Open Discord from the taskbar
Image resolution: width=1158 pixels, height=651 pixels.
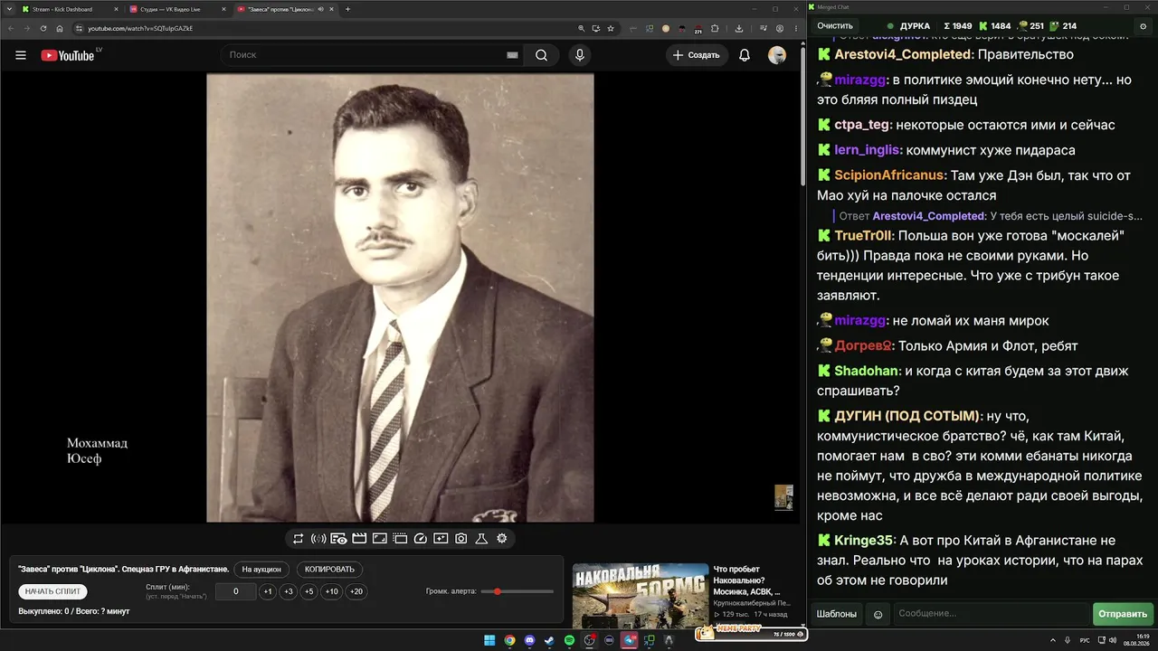tap(529, 640)
